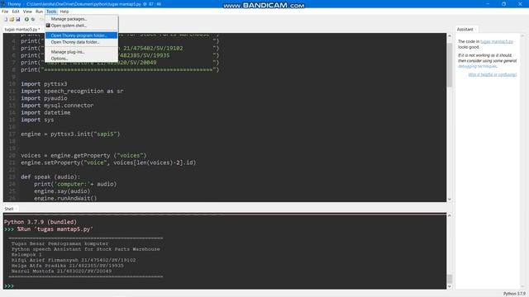Click the import speech_recognition as sr line
Viewport: 529px width, 297px height.
pos(72,91)
